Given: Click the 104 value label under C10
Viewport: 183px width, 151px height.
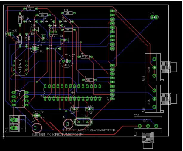Looking at the screenshot, I should click(x=33, y=34).
